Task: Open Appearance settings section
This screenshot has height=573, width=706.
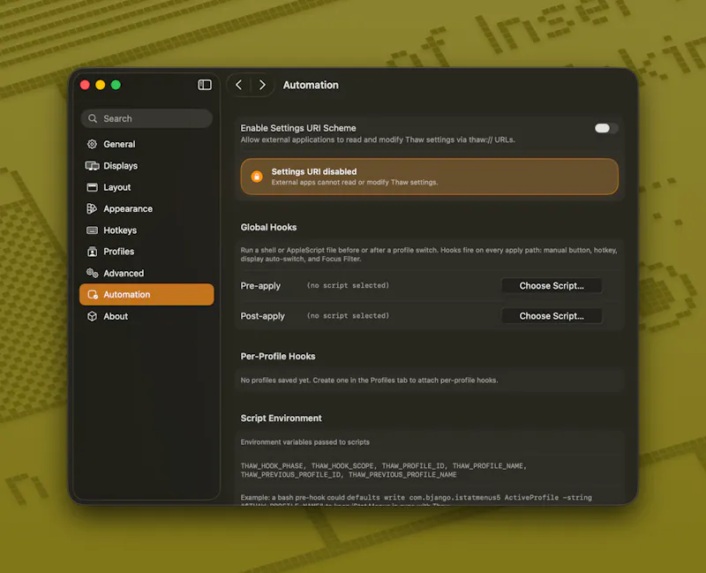Action: 146,208
